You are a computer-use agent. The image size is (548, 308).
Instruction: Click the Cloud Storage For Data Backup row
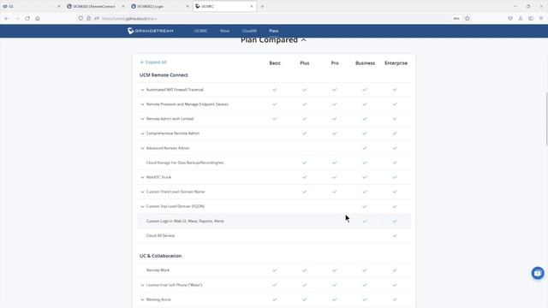click(x=274, y=163)
